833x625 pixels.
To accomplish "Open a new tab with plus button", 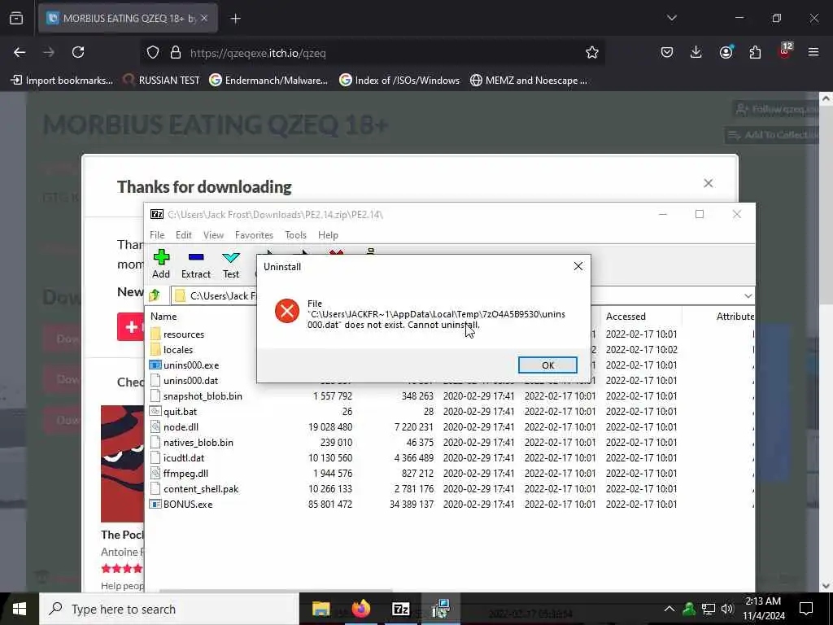I will click(x=235, y=19).
